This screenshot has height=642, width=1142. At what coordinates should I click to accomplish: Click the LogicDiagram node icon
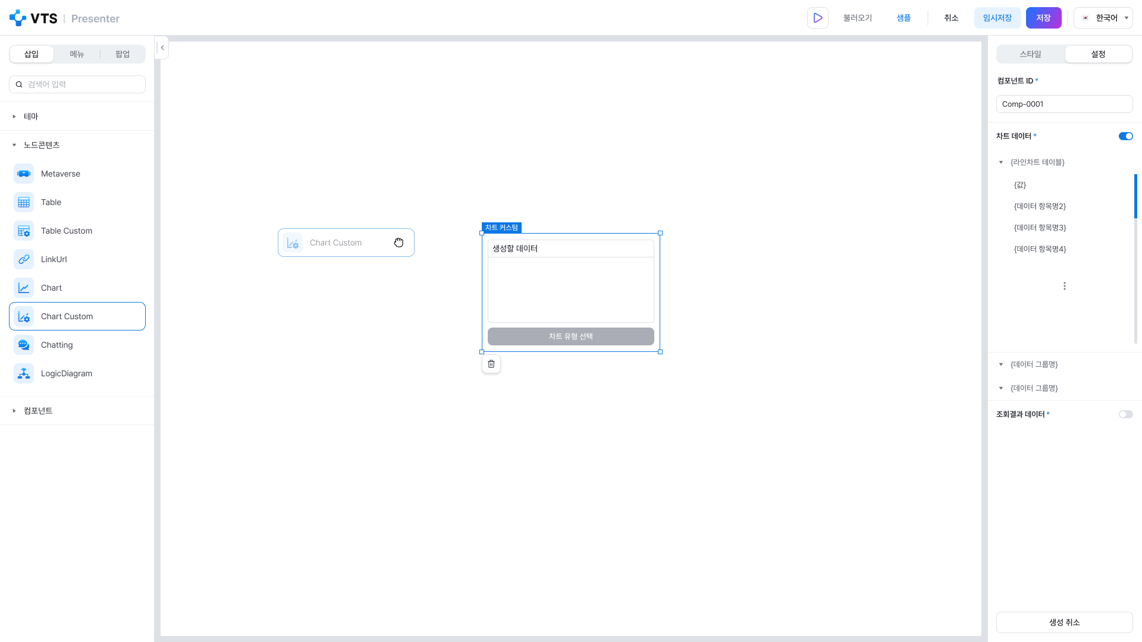[x=24, y=373]
